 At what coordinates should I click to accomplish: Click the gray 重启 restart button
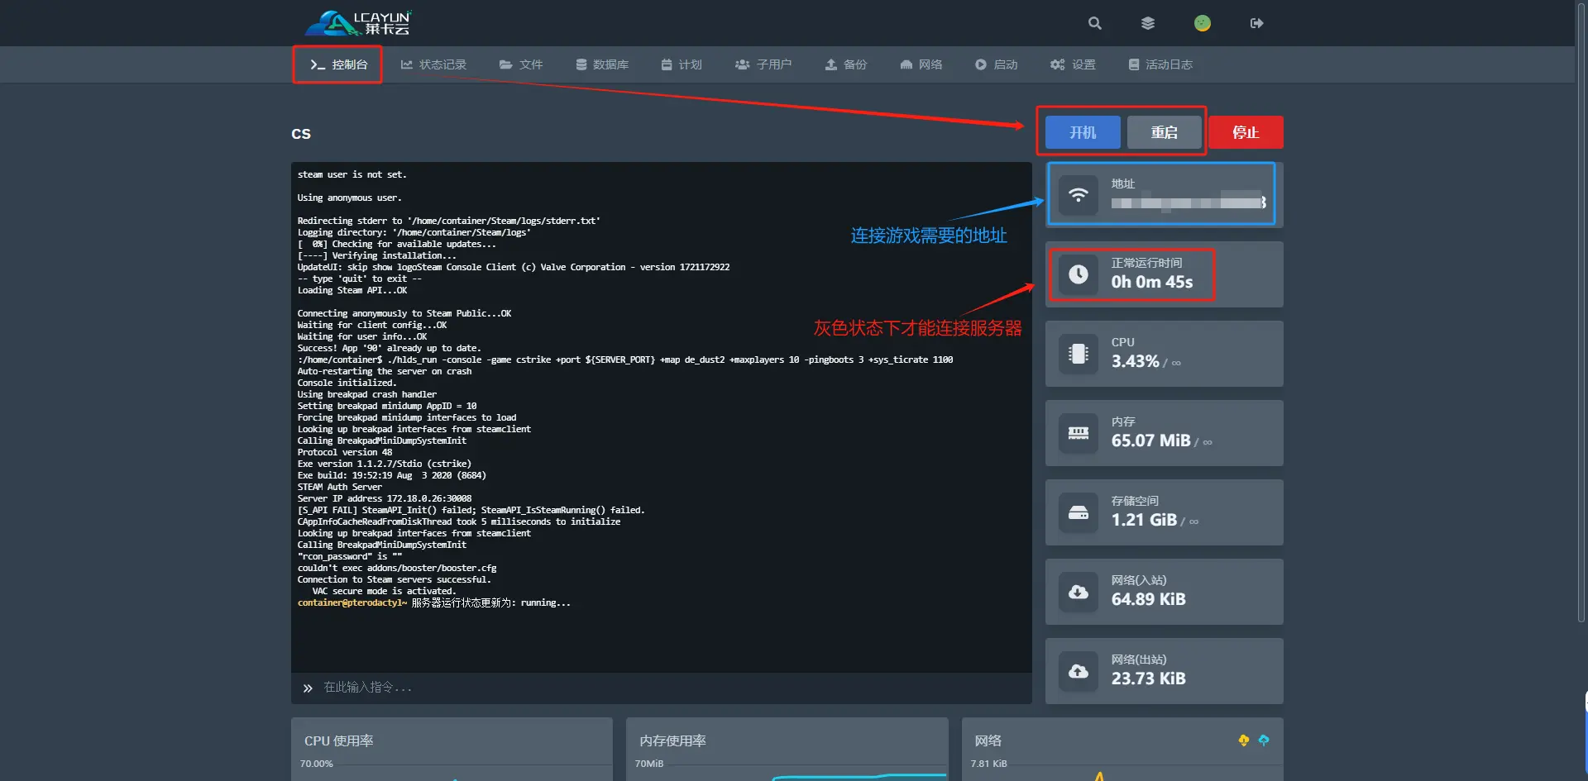1165,132
